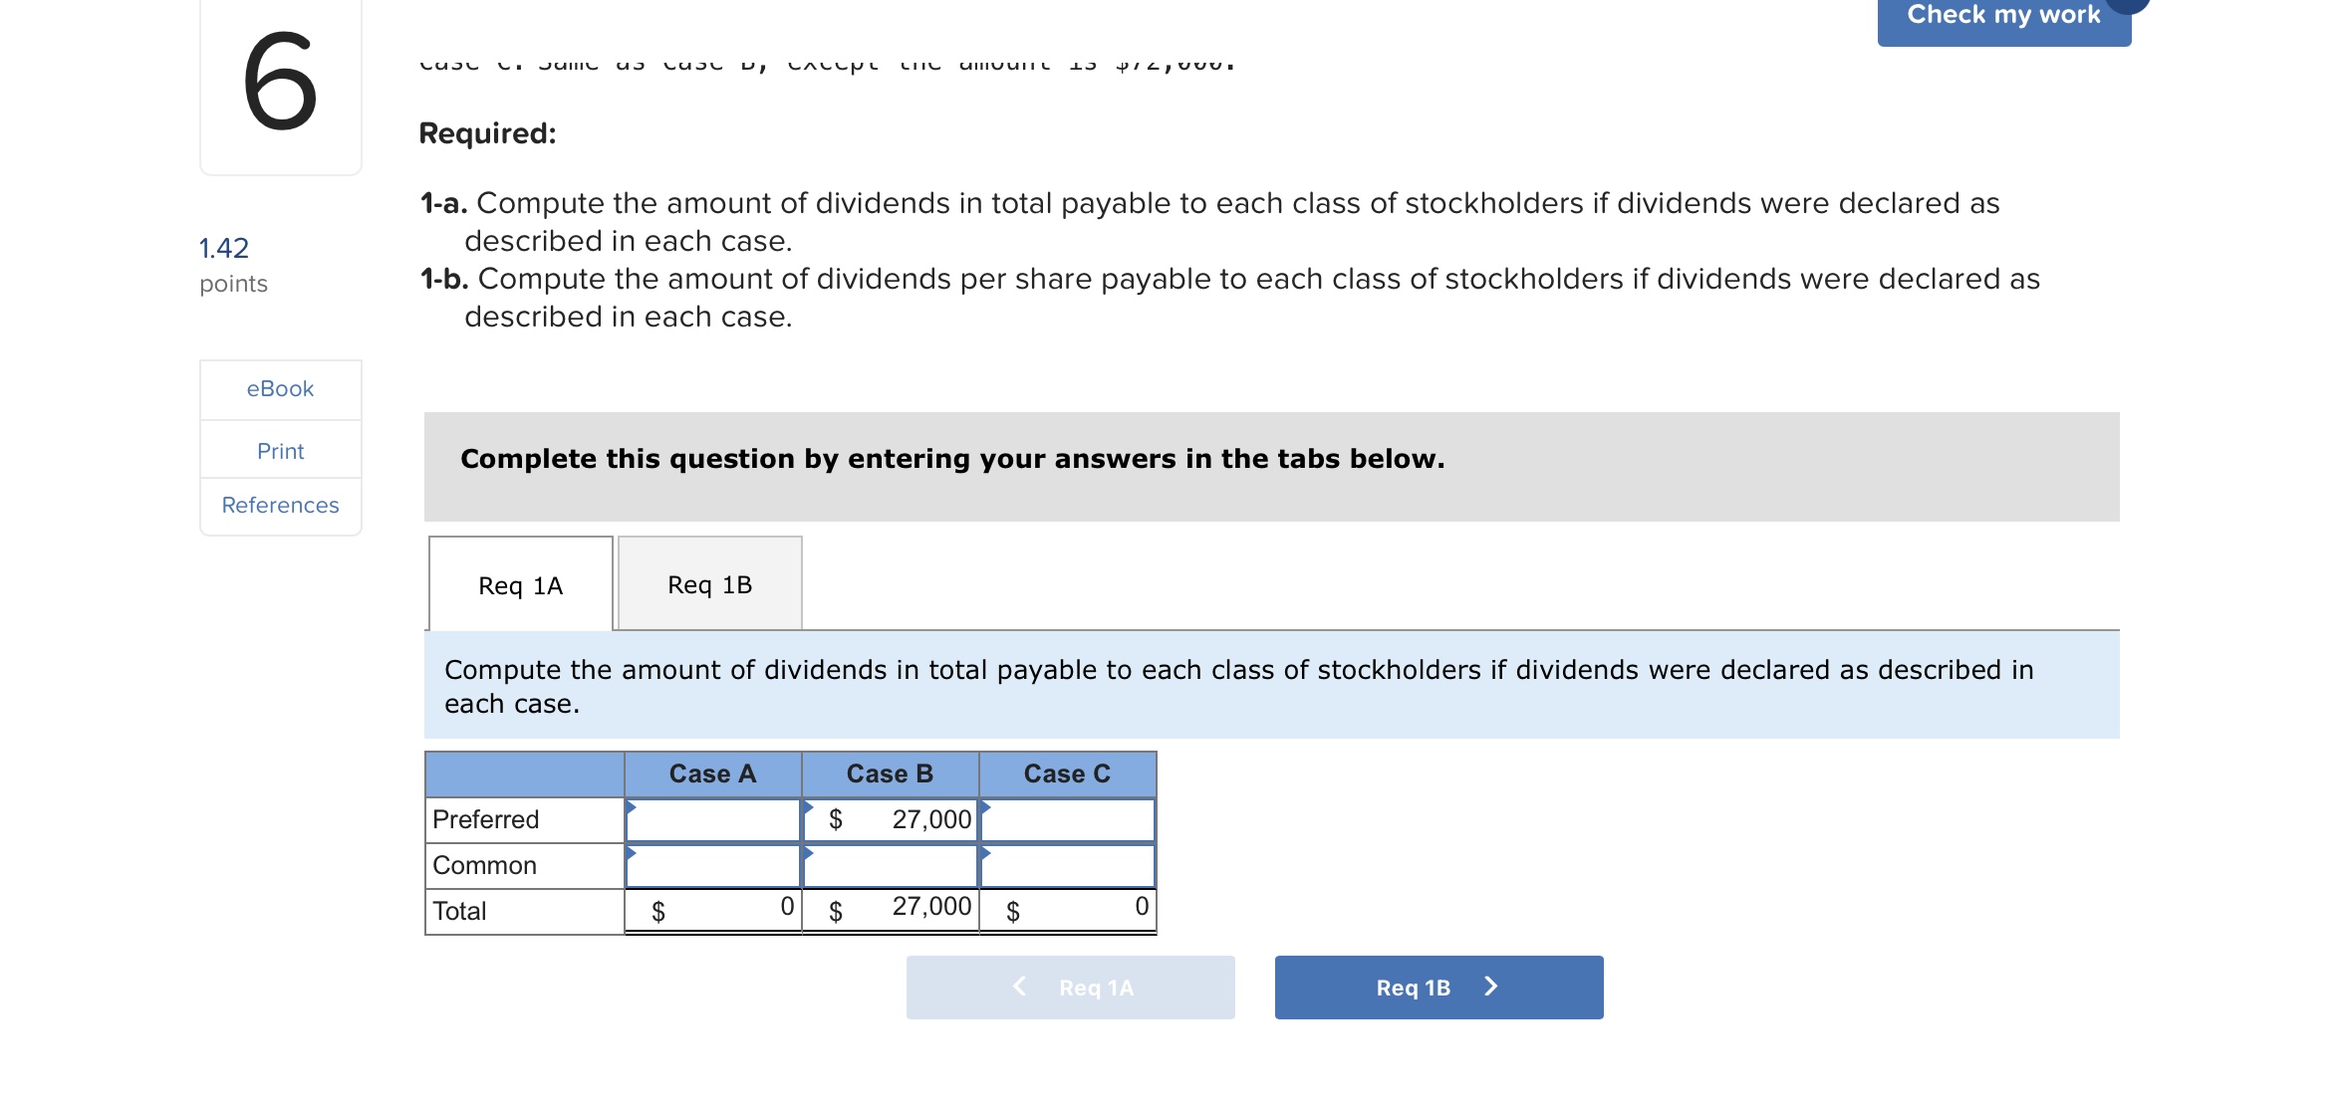Viewport: 2351px width, 1102px height.
Task: Click the Case A total cell
Action: click(713, 911)
